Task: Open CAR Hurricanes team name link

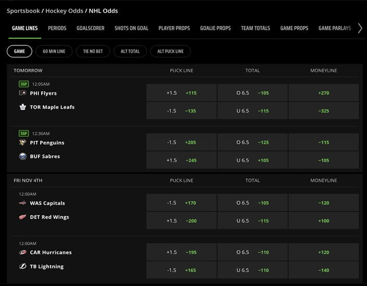Action: 51,253
